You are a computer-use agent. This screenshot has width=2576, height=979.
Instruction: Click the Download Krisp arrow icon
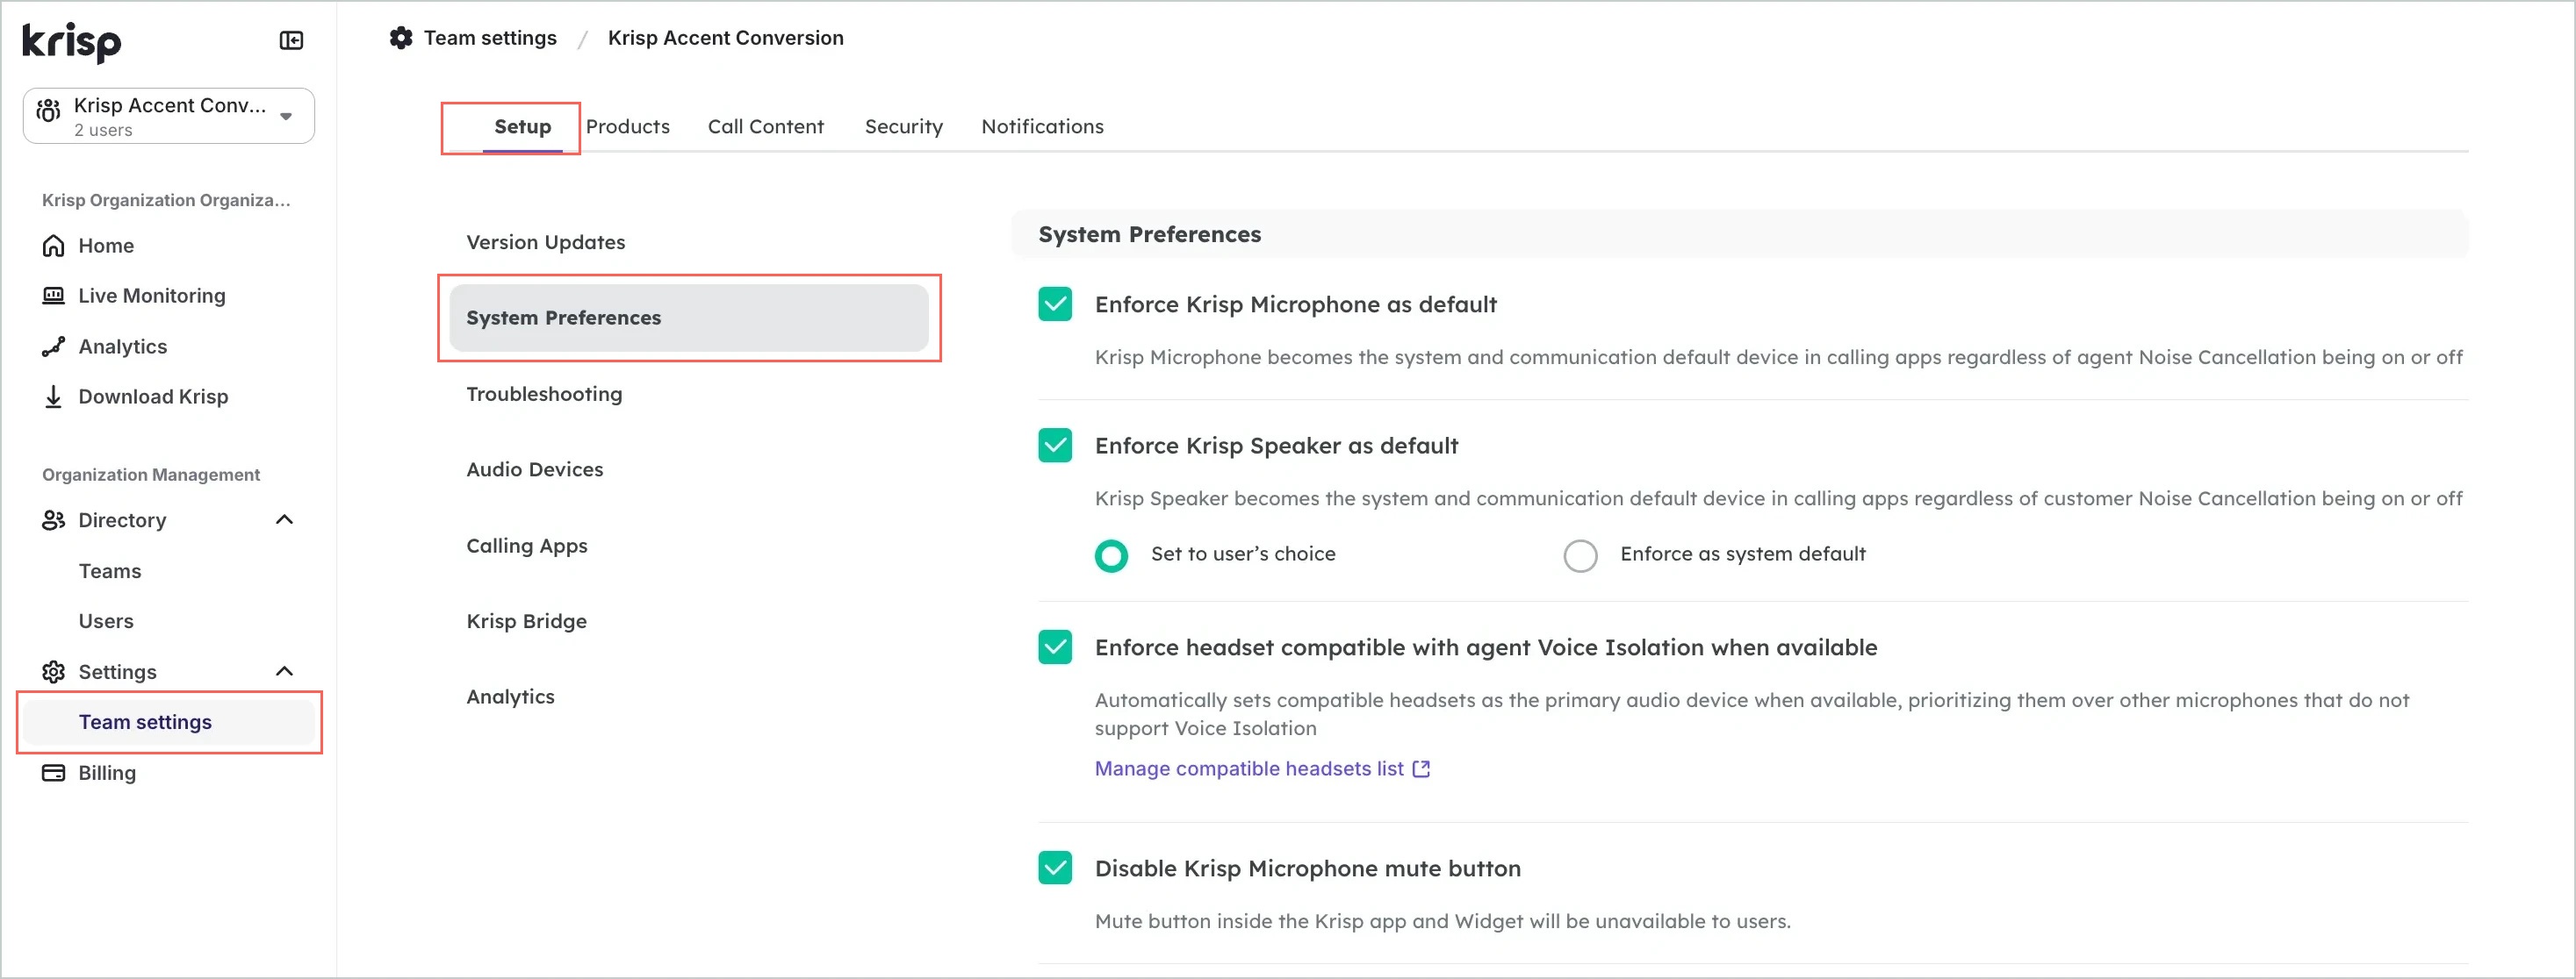click(x=54, y=397)
